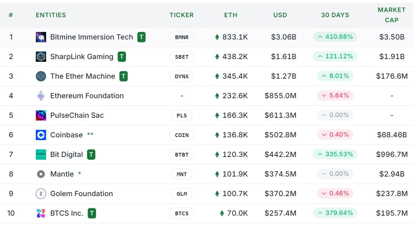Click the BMNR ticker pill
Screen dimensions: 413x227
182,37
